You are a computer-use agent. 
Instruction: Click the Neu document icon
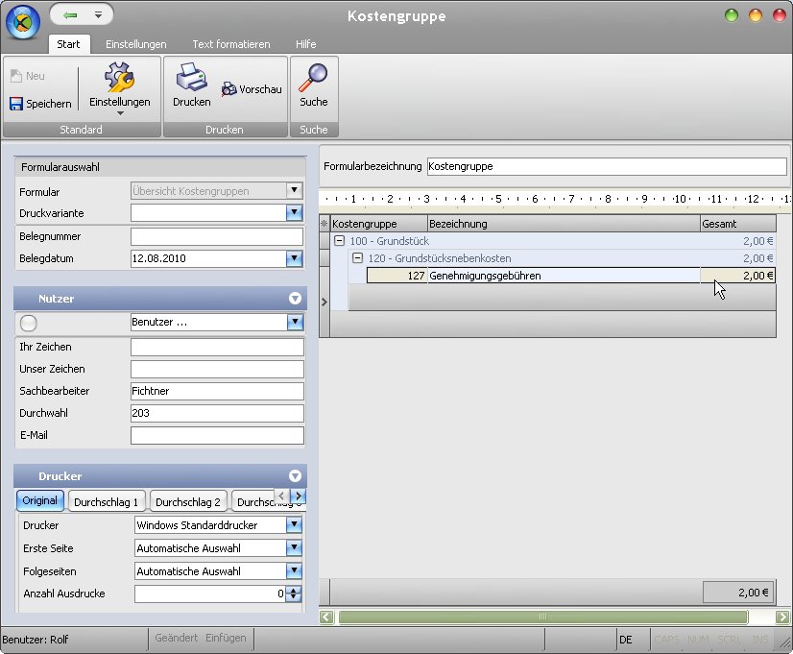coord(16,76)
